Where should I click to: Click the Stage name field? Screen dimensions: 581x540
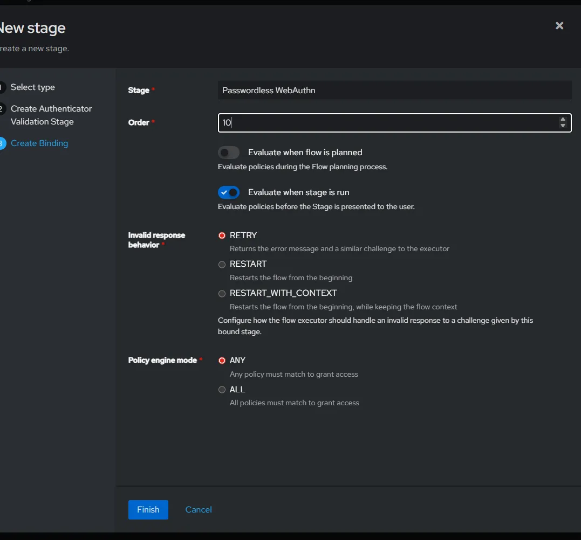coord(394,91)
